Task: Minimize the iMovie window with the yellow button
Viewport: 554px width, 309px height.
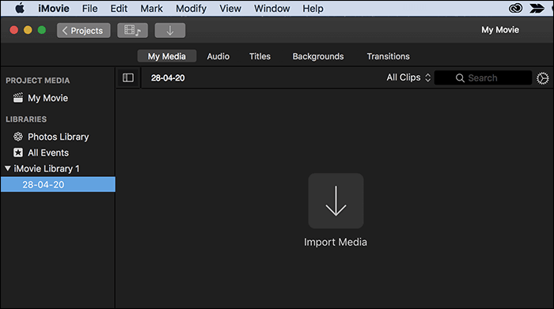Action: pos(28,30)
